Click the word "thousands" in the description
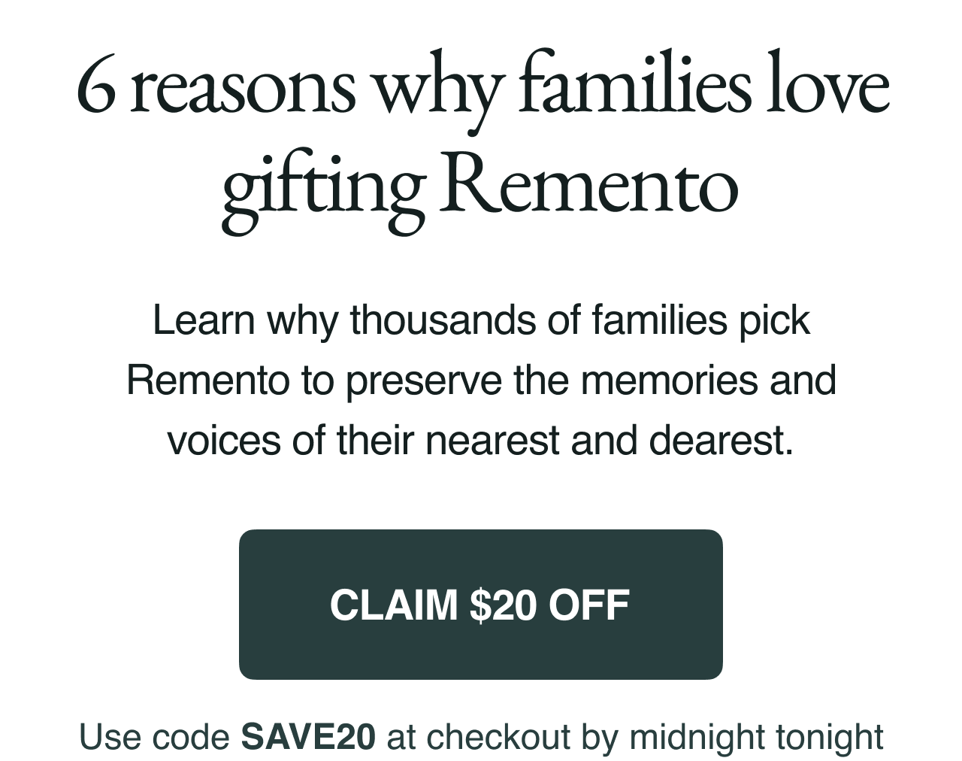 [443, 320]
